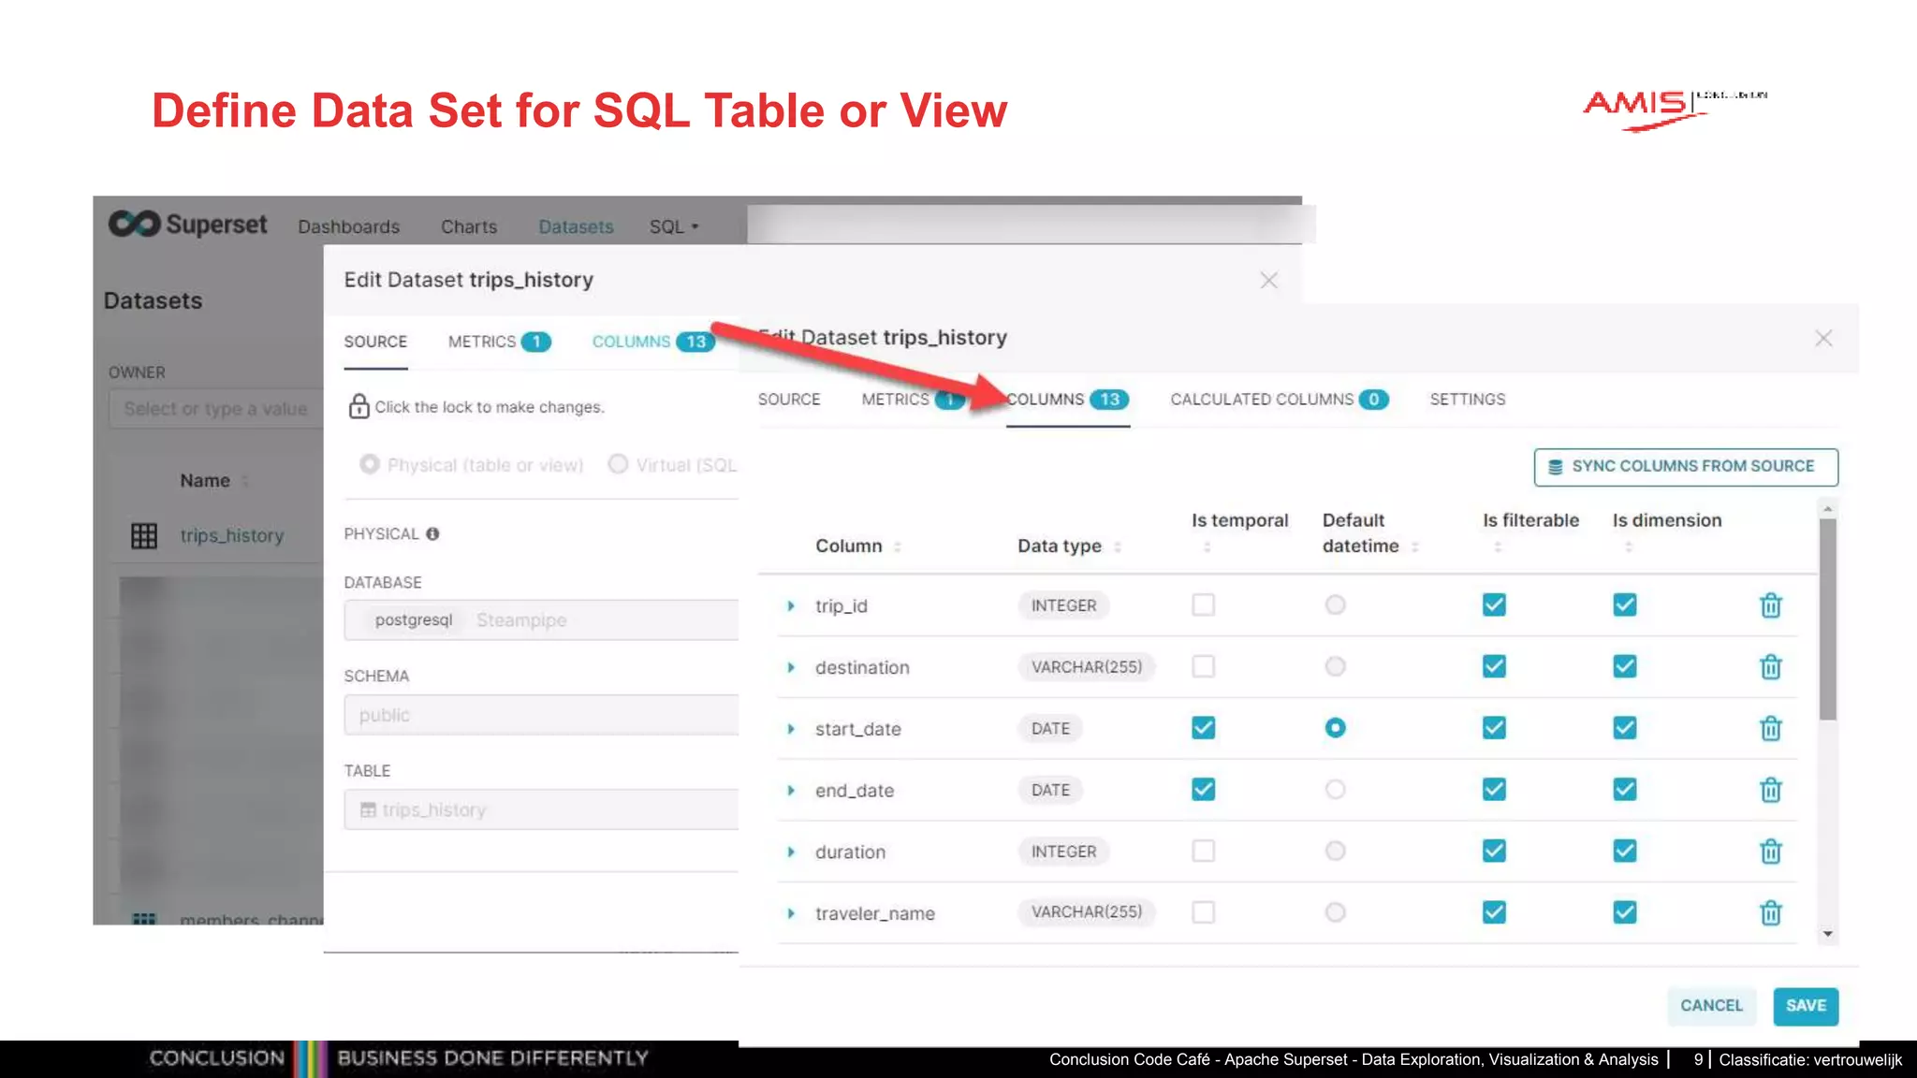The width and height of the screenshot is (1917, 1078).
Task: Switch to Calculated Columns tab
Action: coord(1279,400)
